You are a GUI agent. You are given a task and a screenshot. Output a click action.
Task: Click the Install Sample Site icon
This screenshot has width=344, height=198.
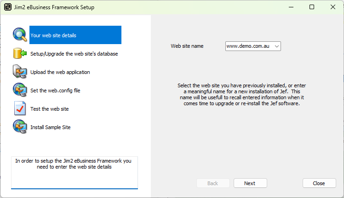20,127
